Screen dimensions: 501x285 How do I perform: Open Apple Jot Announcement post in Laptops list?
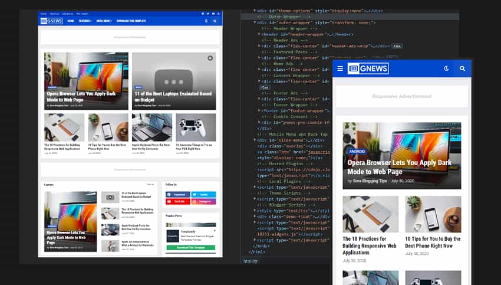point(137,244)
